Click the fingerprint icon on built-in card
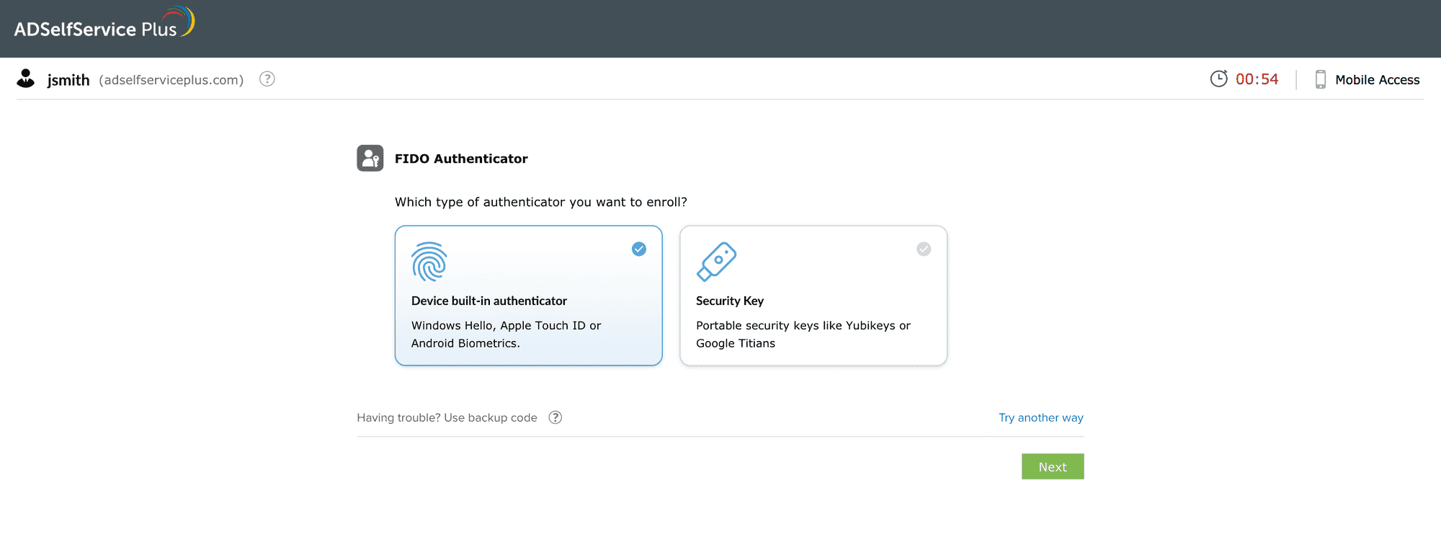This screenshot has height=545, width=1441. coord(429,262)
